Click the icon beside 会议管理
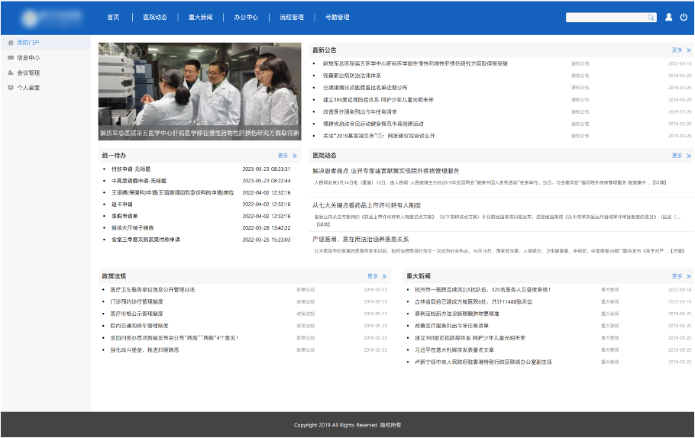Screen dimensions: 695x438 pyautogui.click(x=11, y=72)
